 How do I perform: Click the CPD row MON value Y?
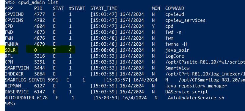[x=153, y=26]
